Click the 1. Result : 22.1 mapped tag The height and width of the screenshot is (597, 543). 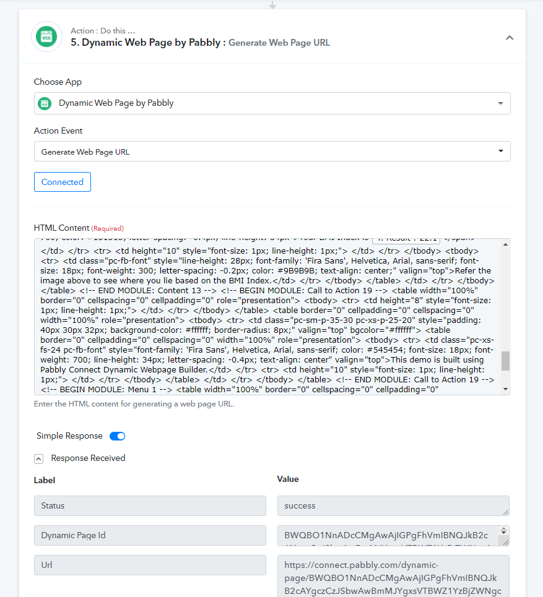pyautogui.click(x=406, y=240)
